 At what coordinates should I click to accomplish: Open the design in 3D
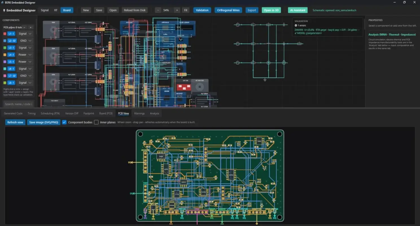coord(271,10)
